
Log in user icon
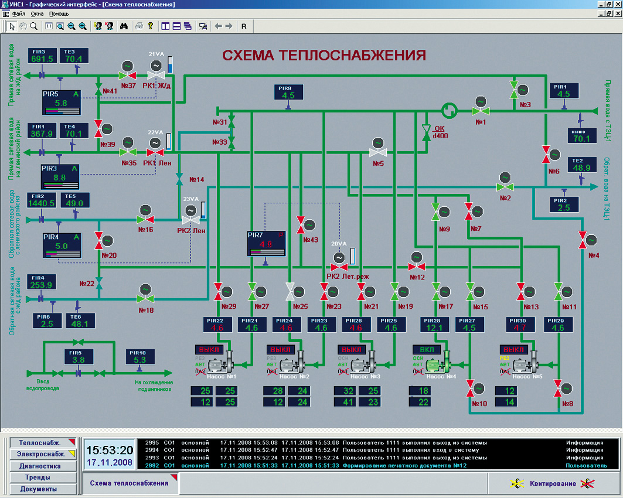coord(98,26)
